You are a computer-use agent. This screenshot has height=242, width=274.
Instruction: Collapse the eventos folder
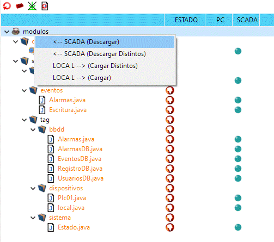(24, 90)
